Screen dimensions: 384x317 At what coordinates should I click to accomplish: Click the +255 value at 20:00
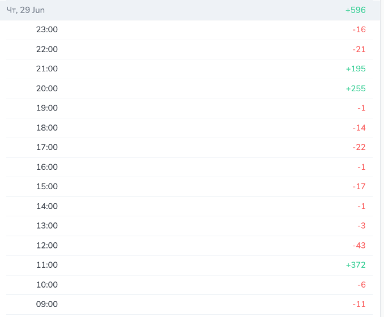coord(356,88)
